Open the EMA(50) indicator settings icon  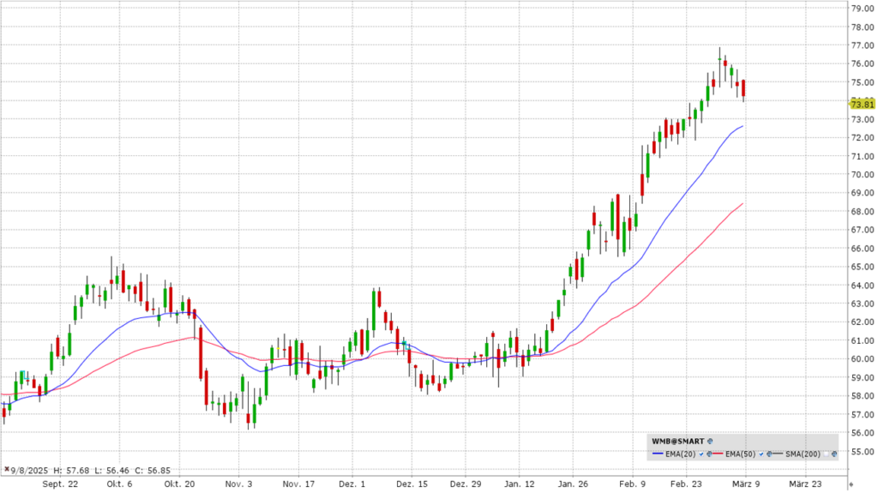tap(769, 454)
